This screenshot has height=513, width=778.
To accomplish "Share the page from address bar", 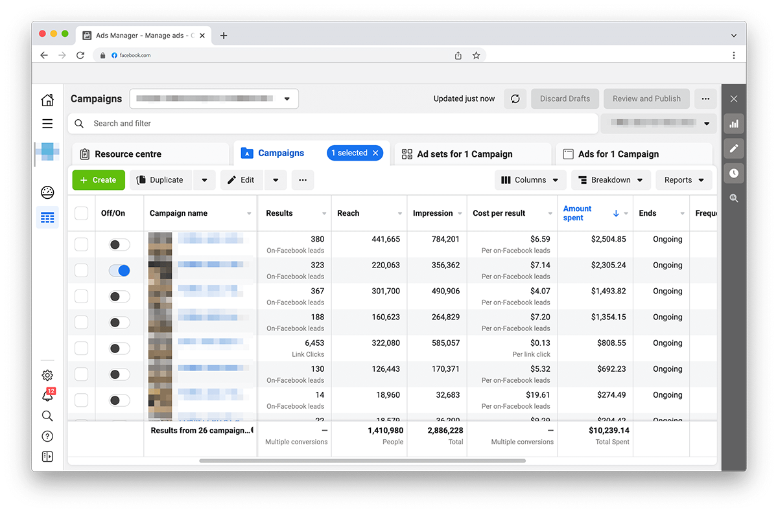I will [458, 56].
